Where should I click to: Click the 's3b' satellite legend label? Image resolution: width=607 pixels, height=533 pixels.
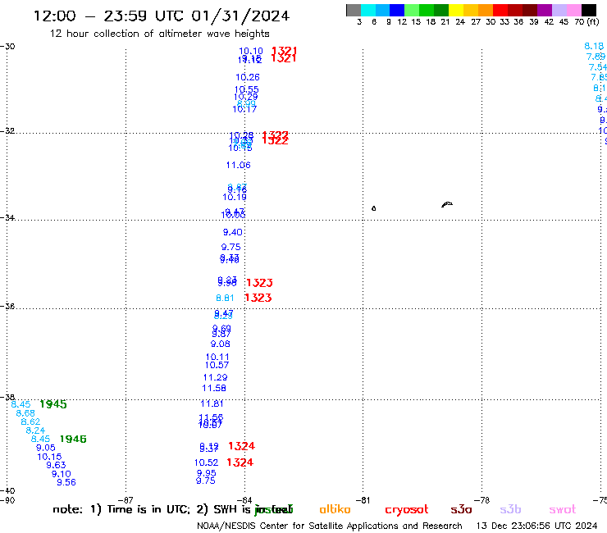click(510, 509)
